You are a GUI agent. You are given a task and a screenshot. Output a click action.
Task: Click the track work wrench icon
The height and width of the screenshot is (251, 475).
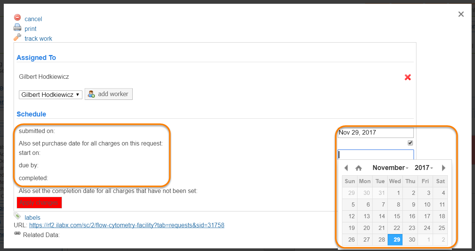coord(17,37)
